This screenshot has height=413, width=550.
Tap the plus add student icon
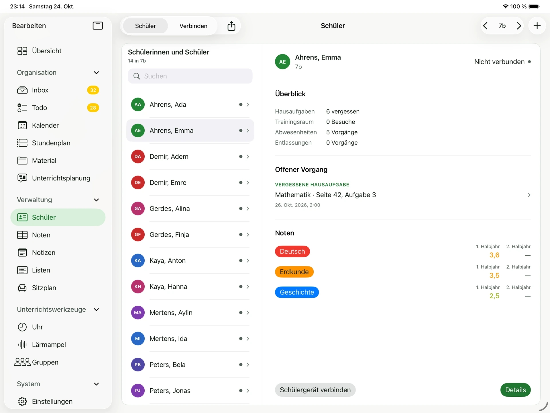[537, 26]
